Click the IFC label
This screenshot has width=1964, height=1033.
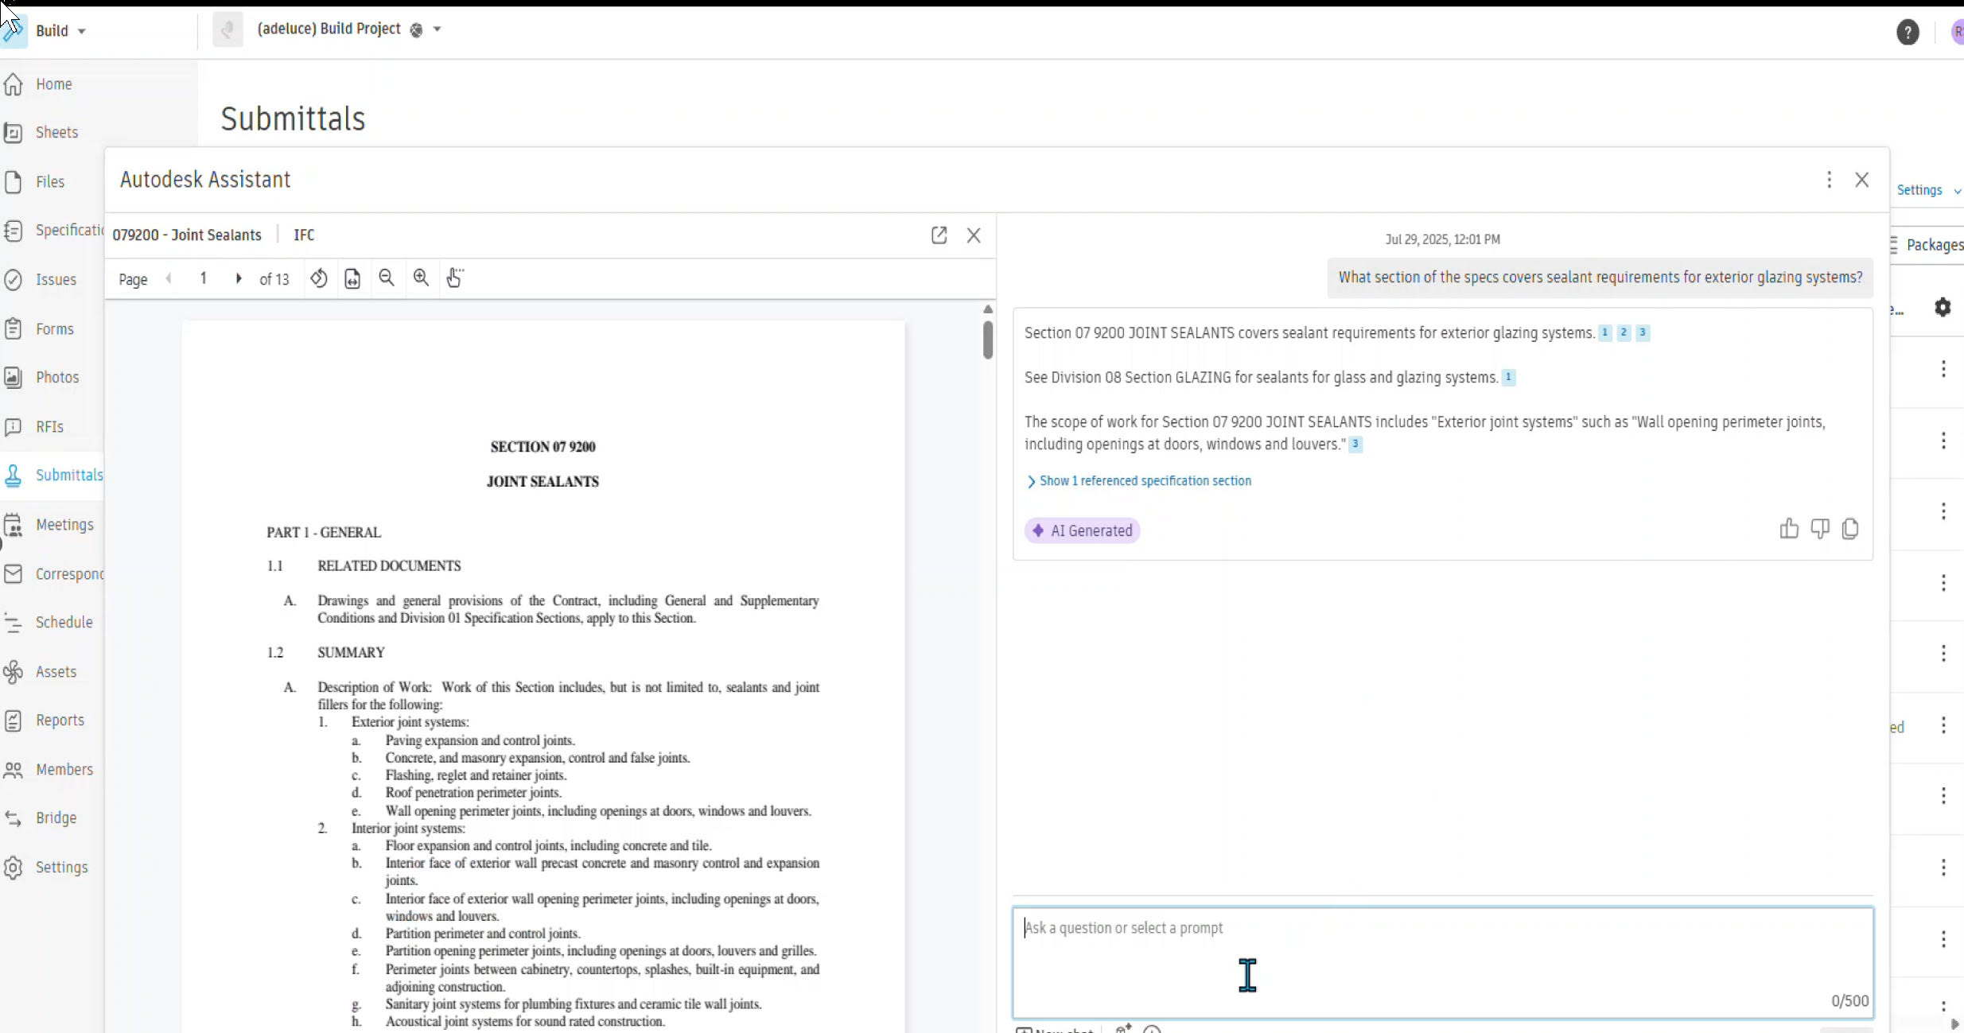tap(304, 235)
